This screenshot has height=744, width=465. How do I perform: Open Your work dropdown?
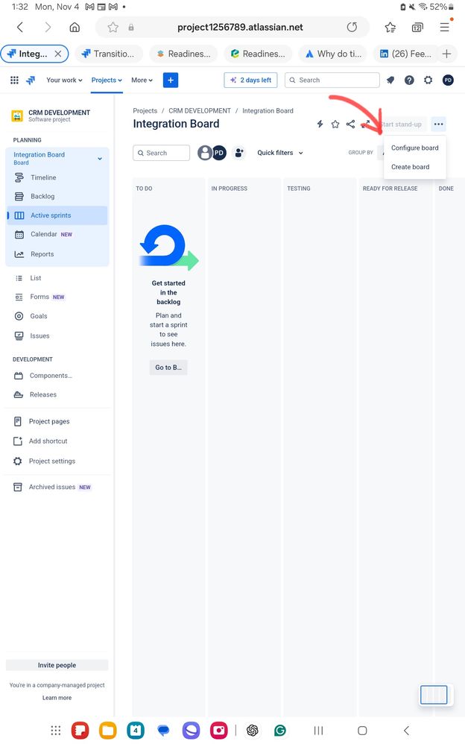tap(64, 81)
